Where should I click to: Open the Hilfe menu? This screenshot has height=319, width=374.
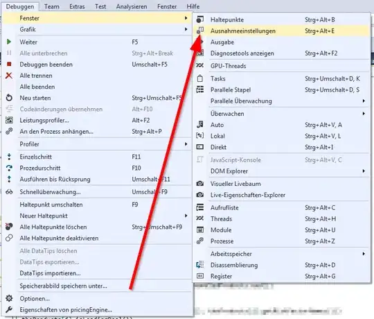[x=193, y=6]
